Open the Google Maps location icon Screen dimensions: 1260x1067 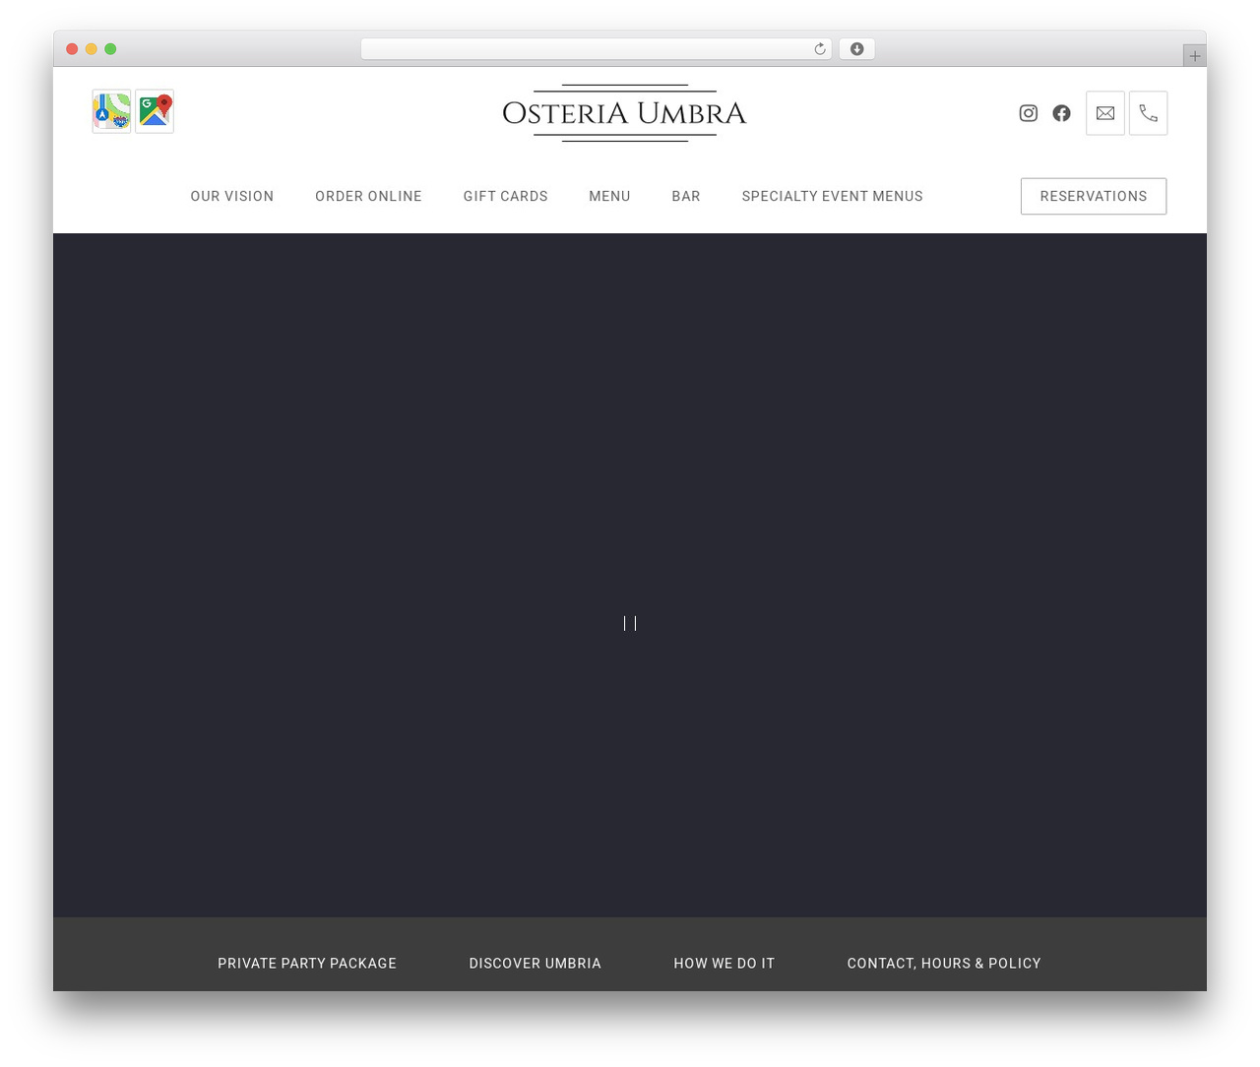click(x=155, y=112)
